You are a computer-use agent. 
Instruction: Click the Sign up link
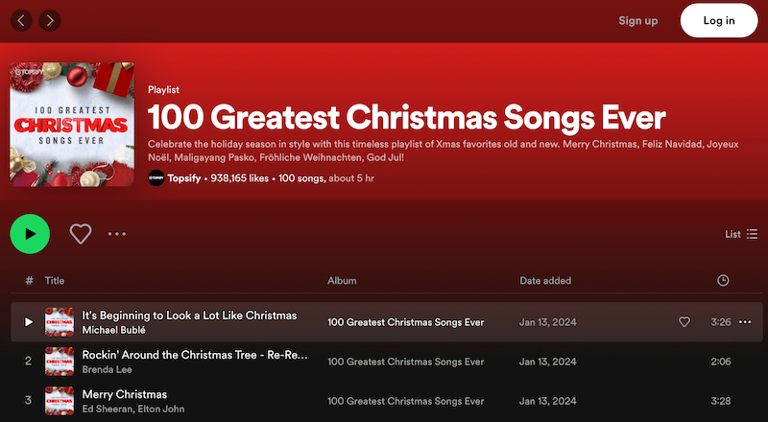click(x=638, y=20)
